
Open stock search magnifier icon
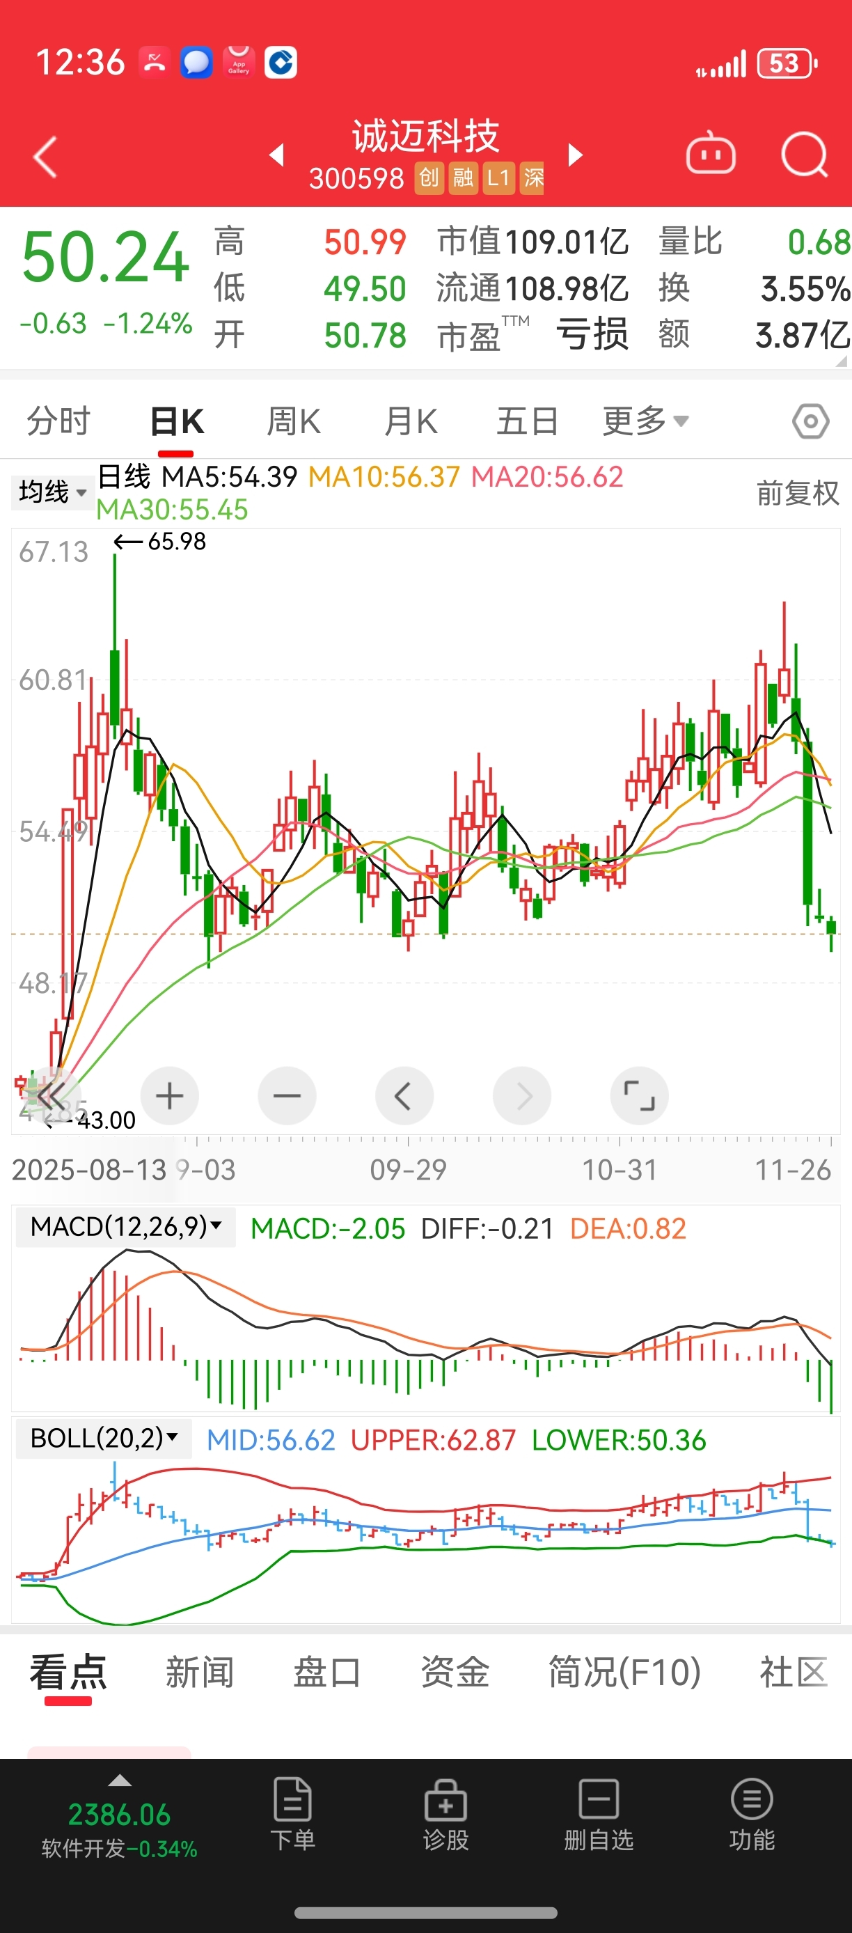click(804, 155)
